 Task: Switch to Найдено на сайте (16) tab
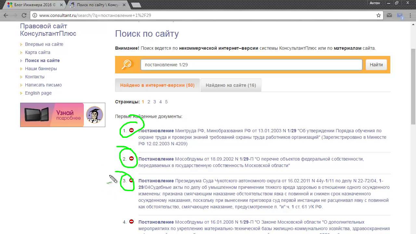[x=231, y=85]
